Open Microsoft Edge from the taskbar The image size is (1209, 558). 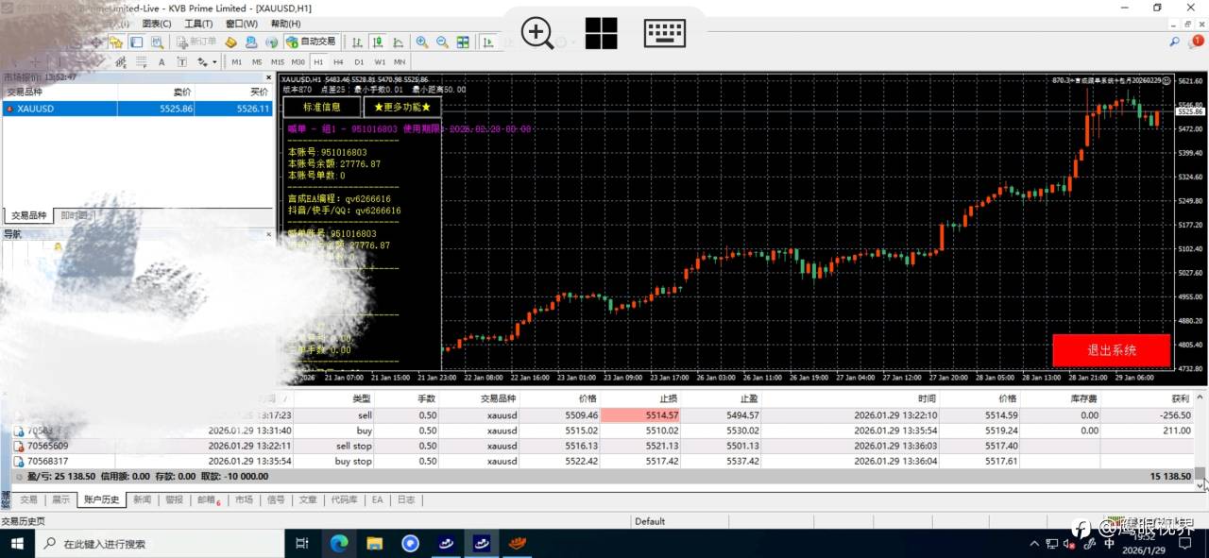(x=339, y=543)
